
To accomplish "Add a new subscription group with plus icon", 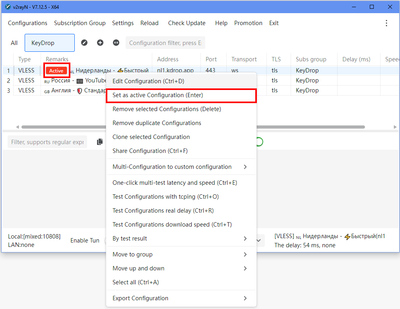I will pos(100,43).
